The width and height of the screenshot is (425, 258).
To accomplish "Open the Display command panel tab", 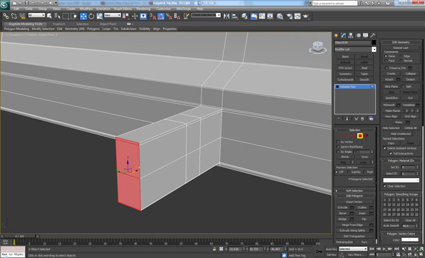I will [366, 35].
